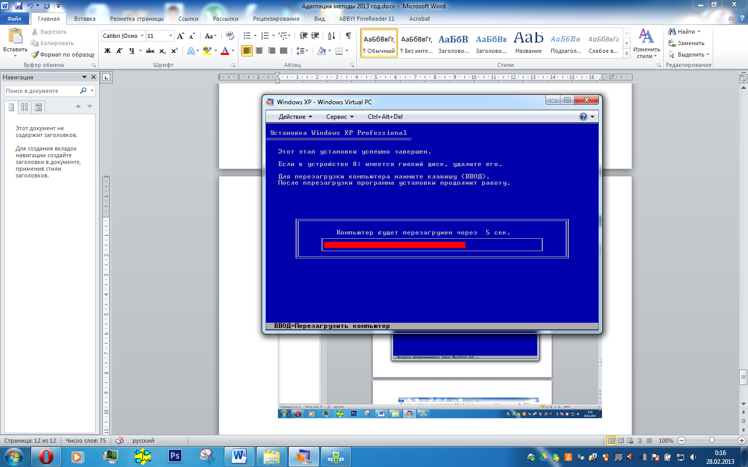The width and height of the screenshot is (748, 467).
Task: Click the Text Effects glowing A icon
Action: [191, 51]
